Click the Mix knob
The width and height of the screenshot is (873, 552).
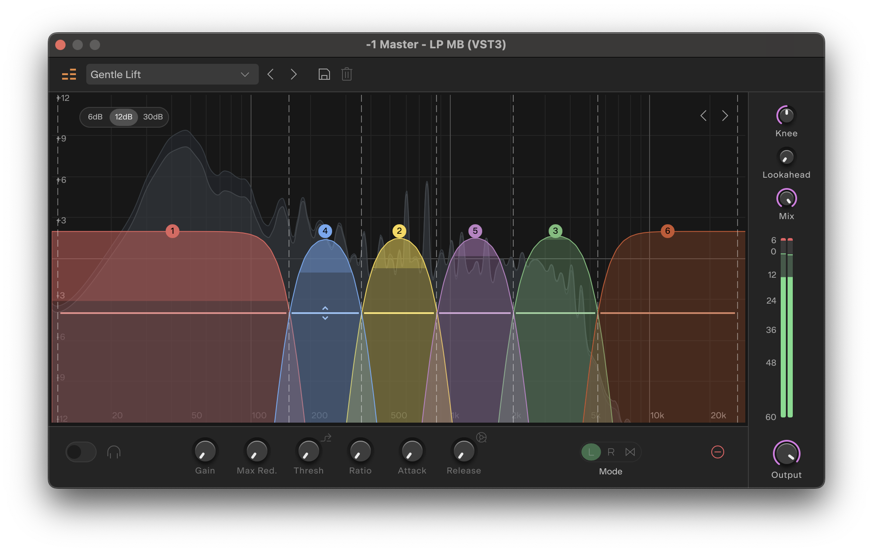[786, 198]
